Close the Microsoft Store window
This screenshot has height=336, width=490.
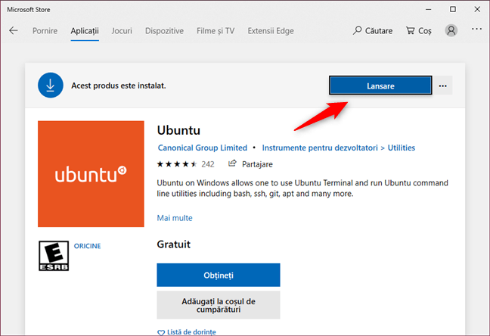click(477, 9)
